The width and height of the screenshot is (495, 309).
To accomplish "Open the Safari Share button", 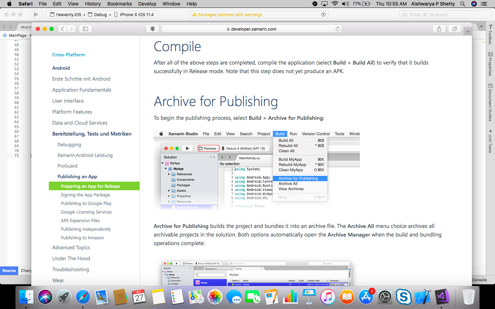I will click(439, 29).
